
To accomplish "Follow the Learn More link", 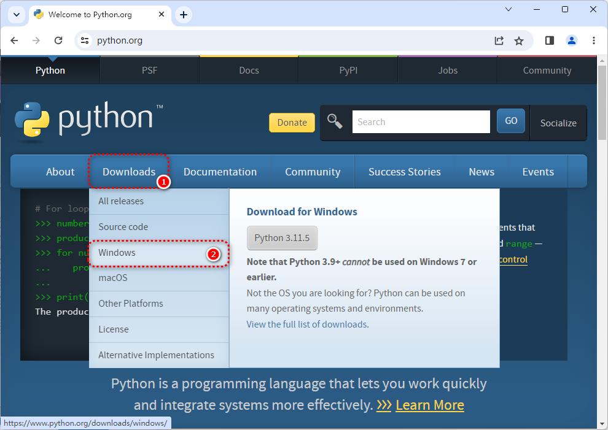I will pyautogui.click(x=430, y=405).
